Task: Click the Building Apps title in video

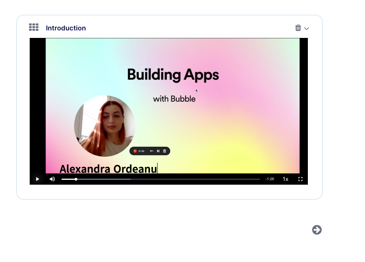Action: pos(173,75)
